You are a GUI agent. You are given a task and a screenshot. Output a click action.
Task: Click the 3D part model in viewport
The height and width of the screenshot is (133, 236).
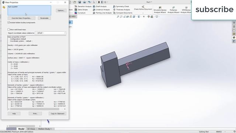(135, 65)
